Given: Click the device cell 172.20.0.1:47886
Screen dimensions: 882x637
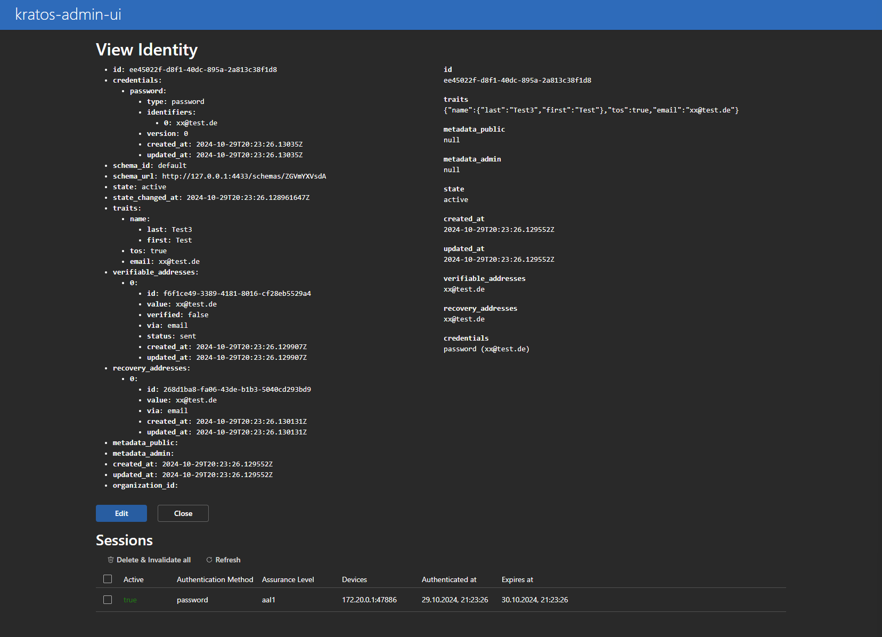Looking at the screenshot, I should coord(369,600).
